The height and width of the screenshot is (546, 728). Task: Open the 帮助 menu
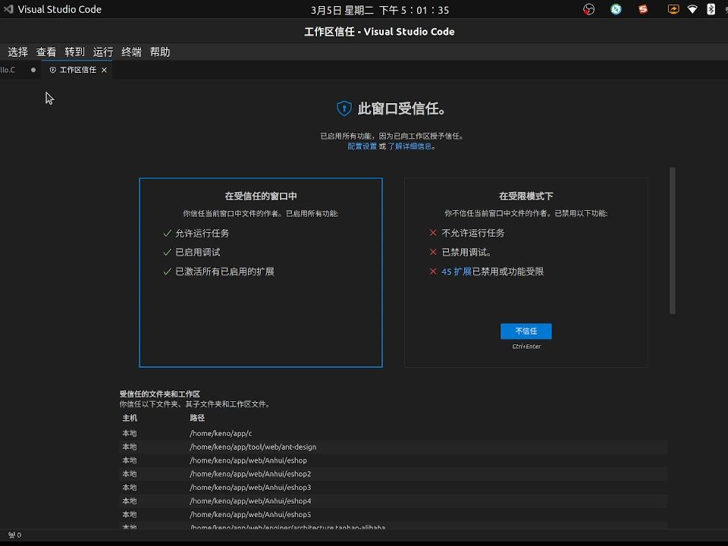click(x=160, y=52)
